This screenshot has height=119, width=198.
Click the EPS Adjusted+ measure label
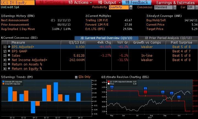[23, 47]
